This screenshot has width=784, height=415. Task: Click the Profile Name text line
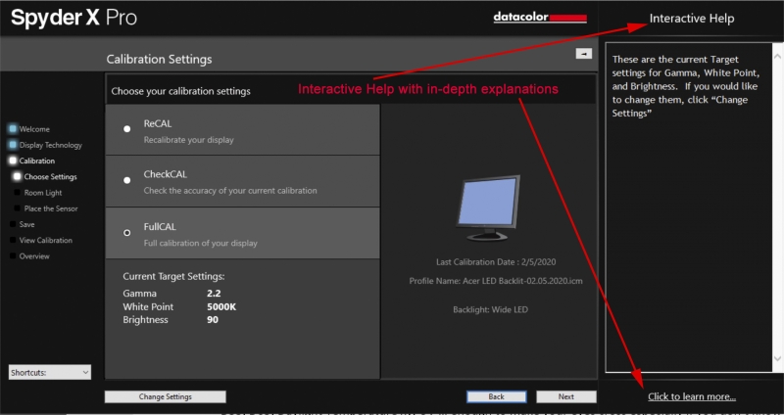click(496, 281)
